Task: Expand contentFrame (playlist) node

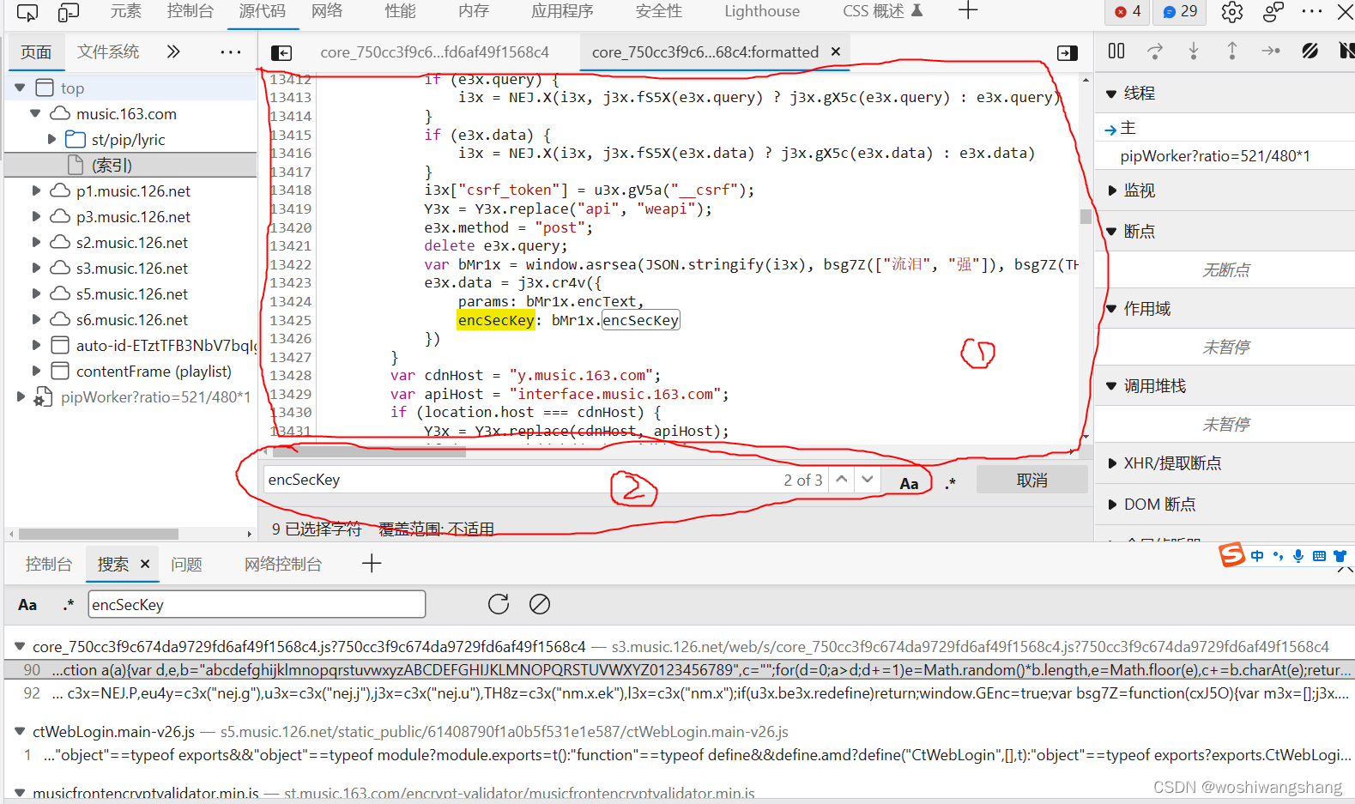Action: coord(35,372)
